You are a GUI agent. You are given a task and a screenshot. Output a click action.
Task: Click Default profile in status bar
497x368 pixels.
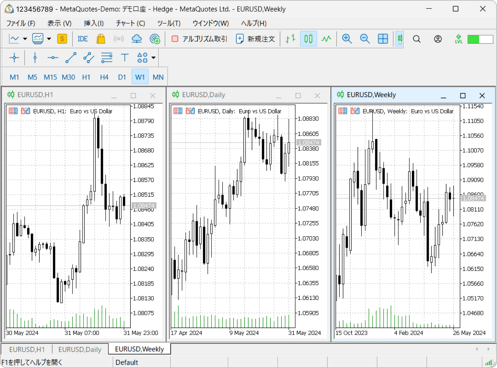coord(127,362)
